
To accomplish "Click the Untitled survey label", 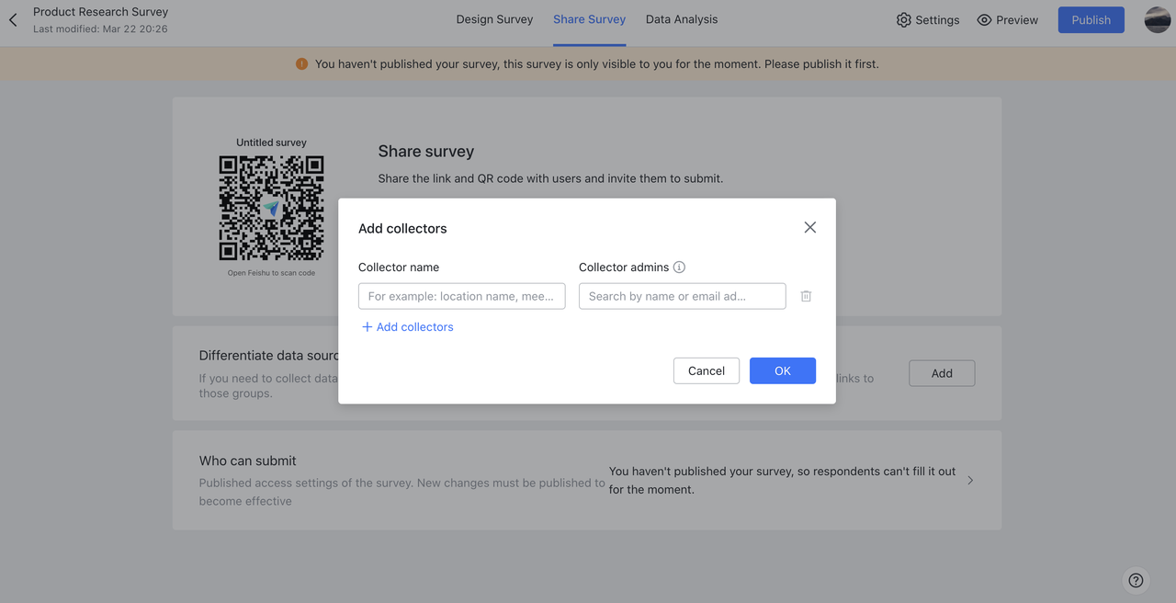I will coord(271,142).
